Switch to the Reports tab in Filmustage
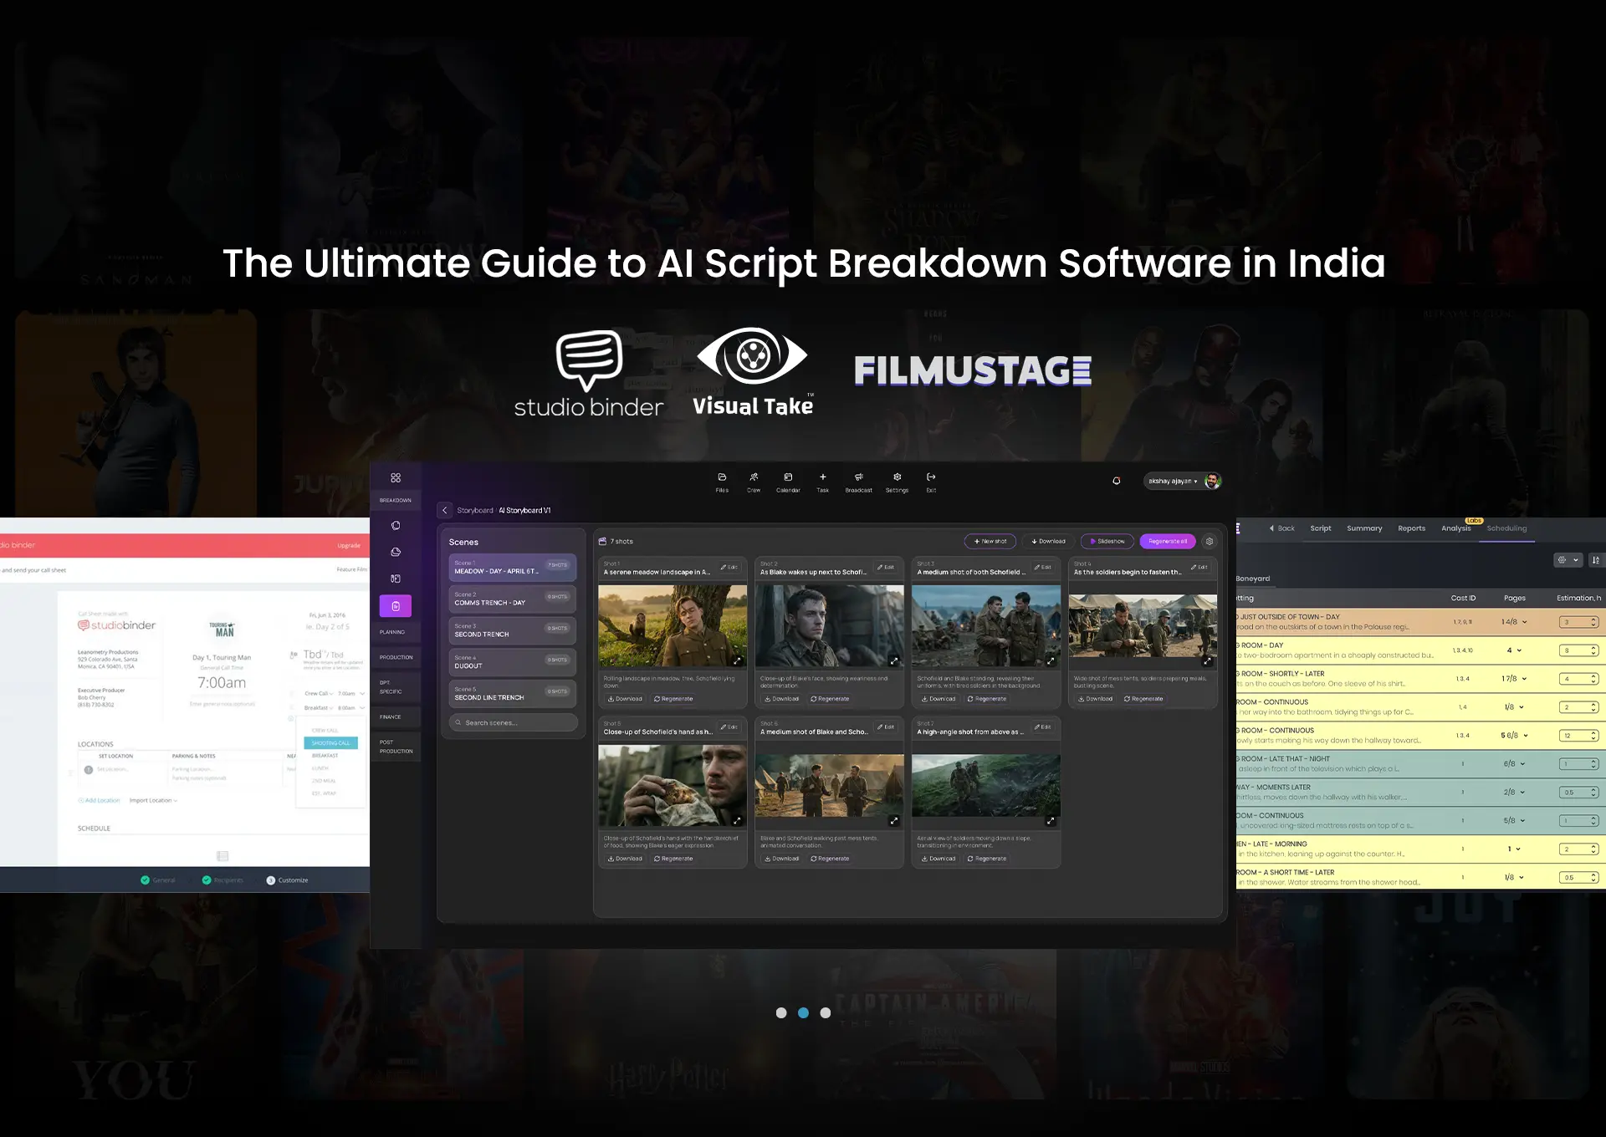 1412,528
